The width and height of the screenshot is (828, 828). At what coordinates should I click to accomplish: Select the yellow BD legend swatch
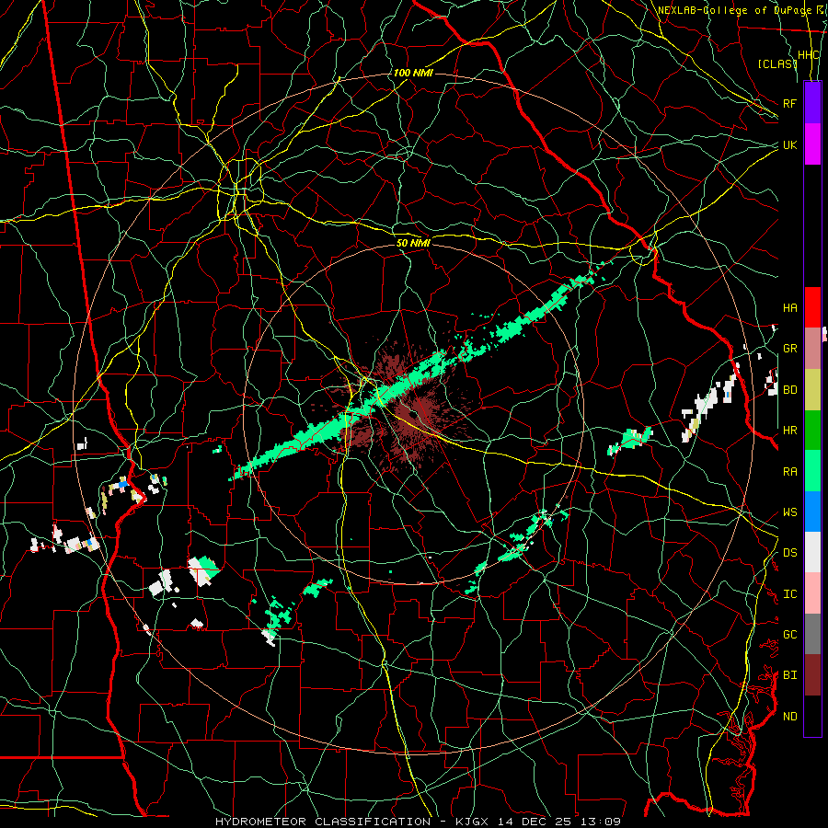pyautogui.click(x=812, y=390)
